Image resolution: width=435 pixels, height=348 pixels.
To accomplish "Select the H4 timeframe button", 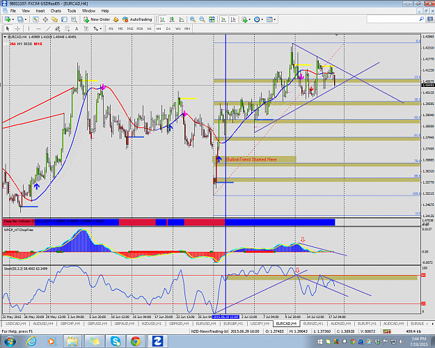I will (159, 29).
